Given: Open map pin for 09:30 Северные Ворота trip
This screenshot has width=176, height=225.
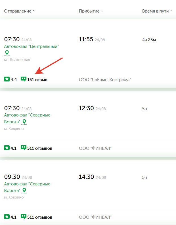Looking at the screenshot, I should (x=24, y=190).
